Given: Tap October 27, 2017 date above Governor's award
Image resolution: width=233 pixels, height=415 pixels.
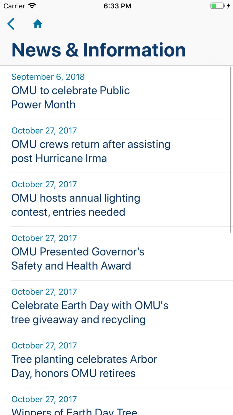Looking at the screenshot, I should pyautogui.click(x=44, y=238).
